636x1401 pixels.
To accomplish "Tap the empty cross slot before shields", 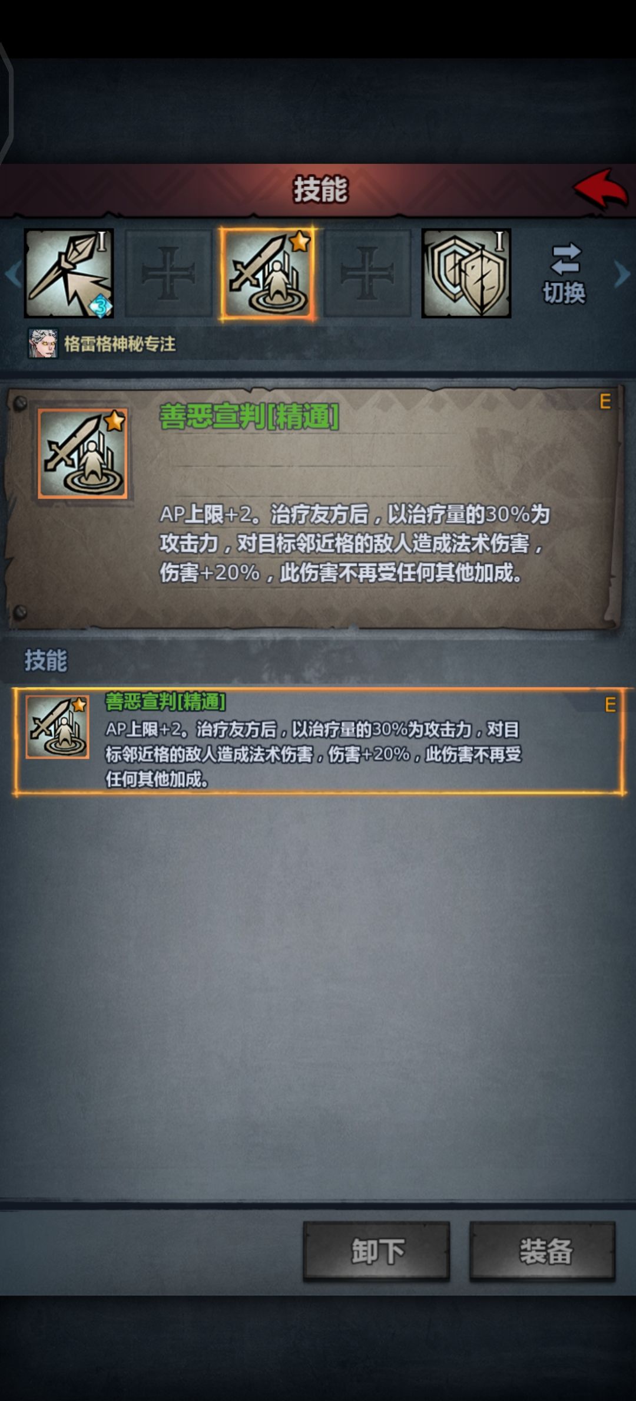I will click(x=367, y=274).
